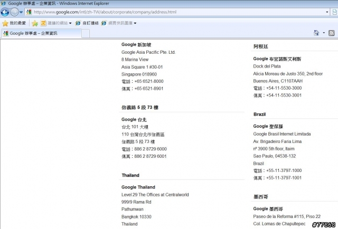The image size is (338, 229).
Task: Click the Google 新加坡 heading
Action: click(136, 45)
